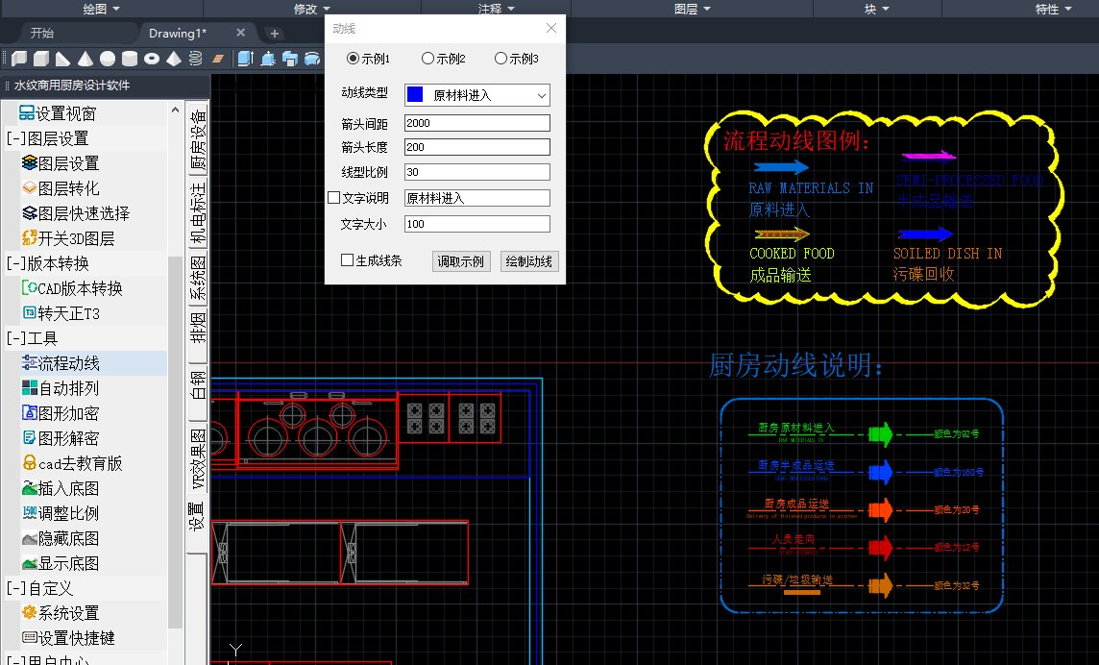Click the blue 动线类型 color swatch
This screenshot has width=1099, height=665.
coord(415,95)
